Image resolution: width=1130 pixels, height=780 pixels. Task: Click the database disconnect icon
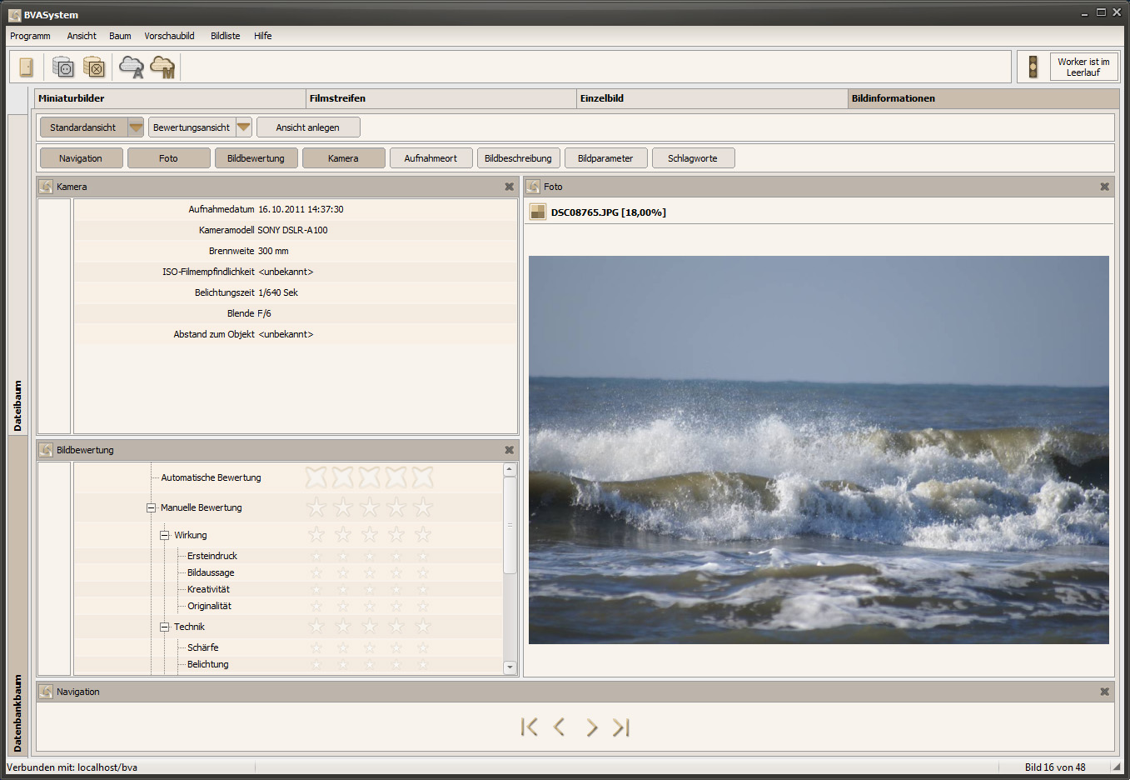[94, 67]
